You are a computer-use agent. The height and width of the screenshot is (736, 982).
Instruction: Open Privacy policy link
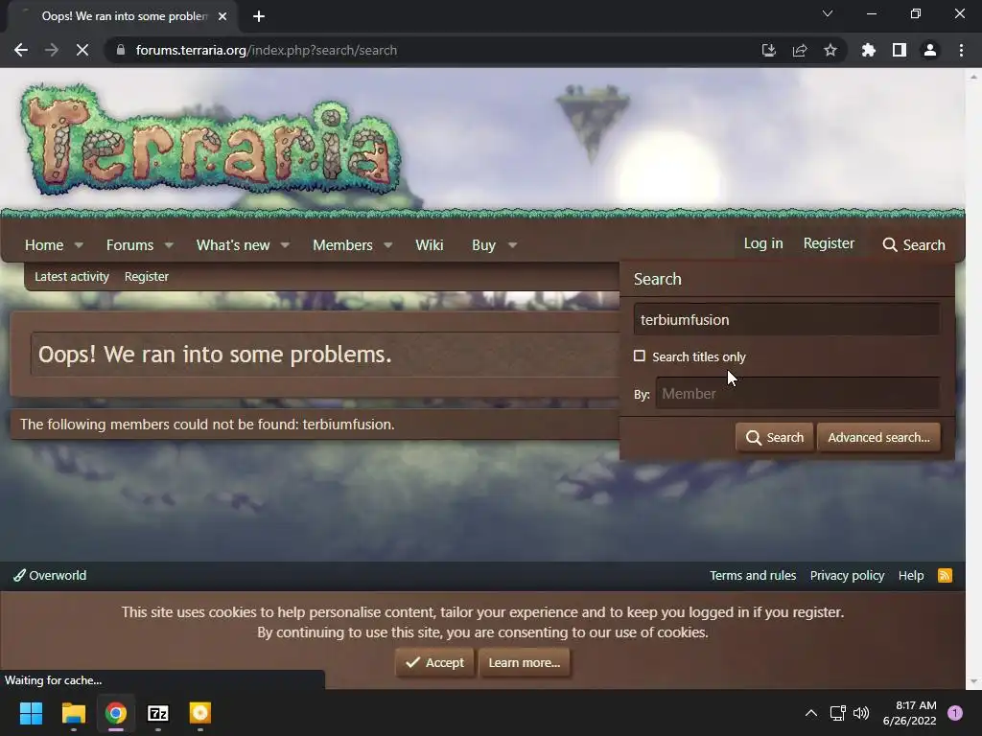point(847,575)
